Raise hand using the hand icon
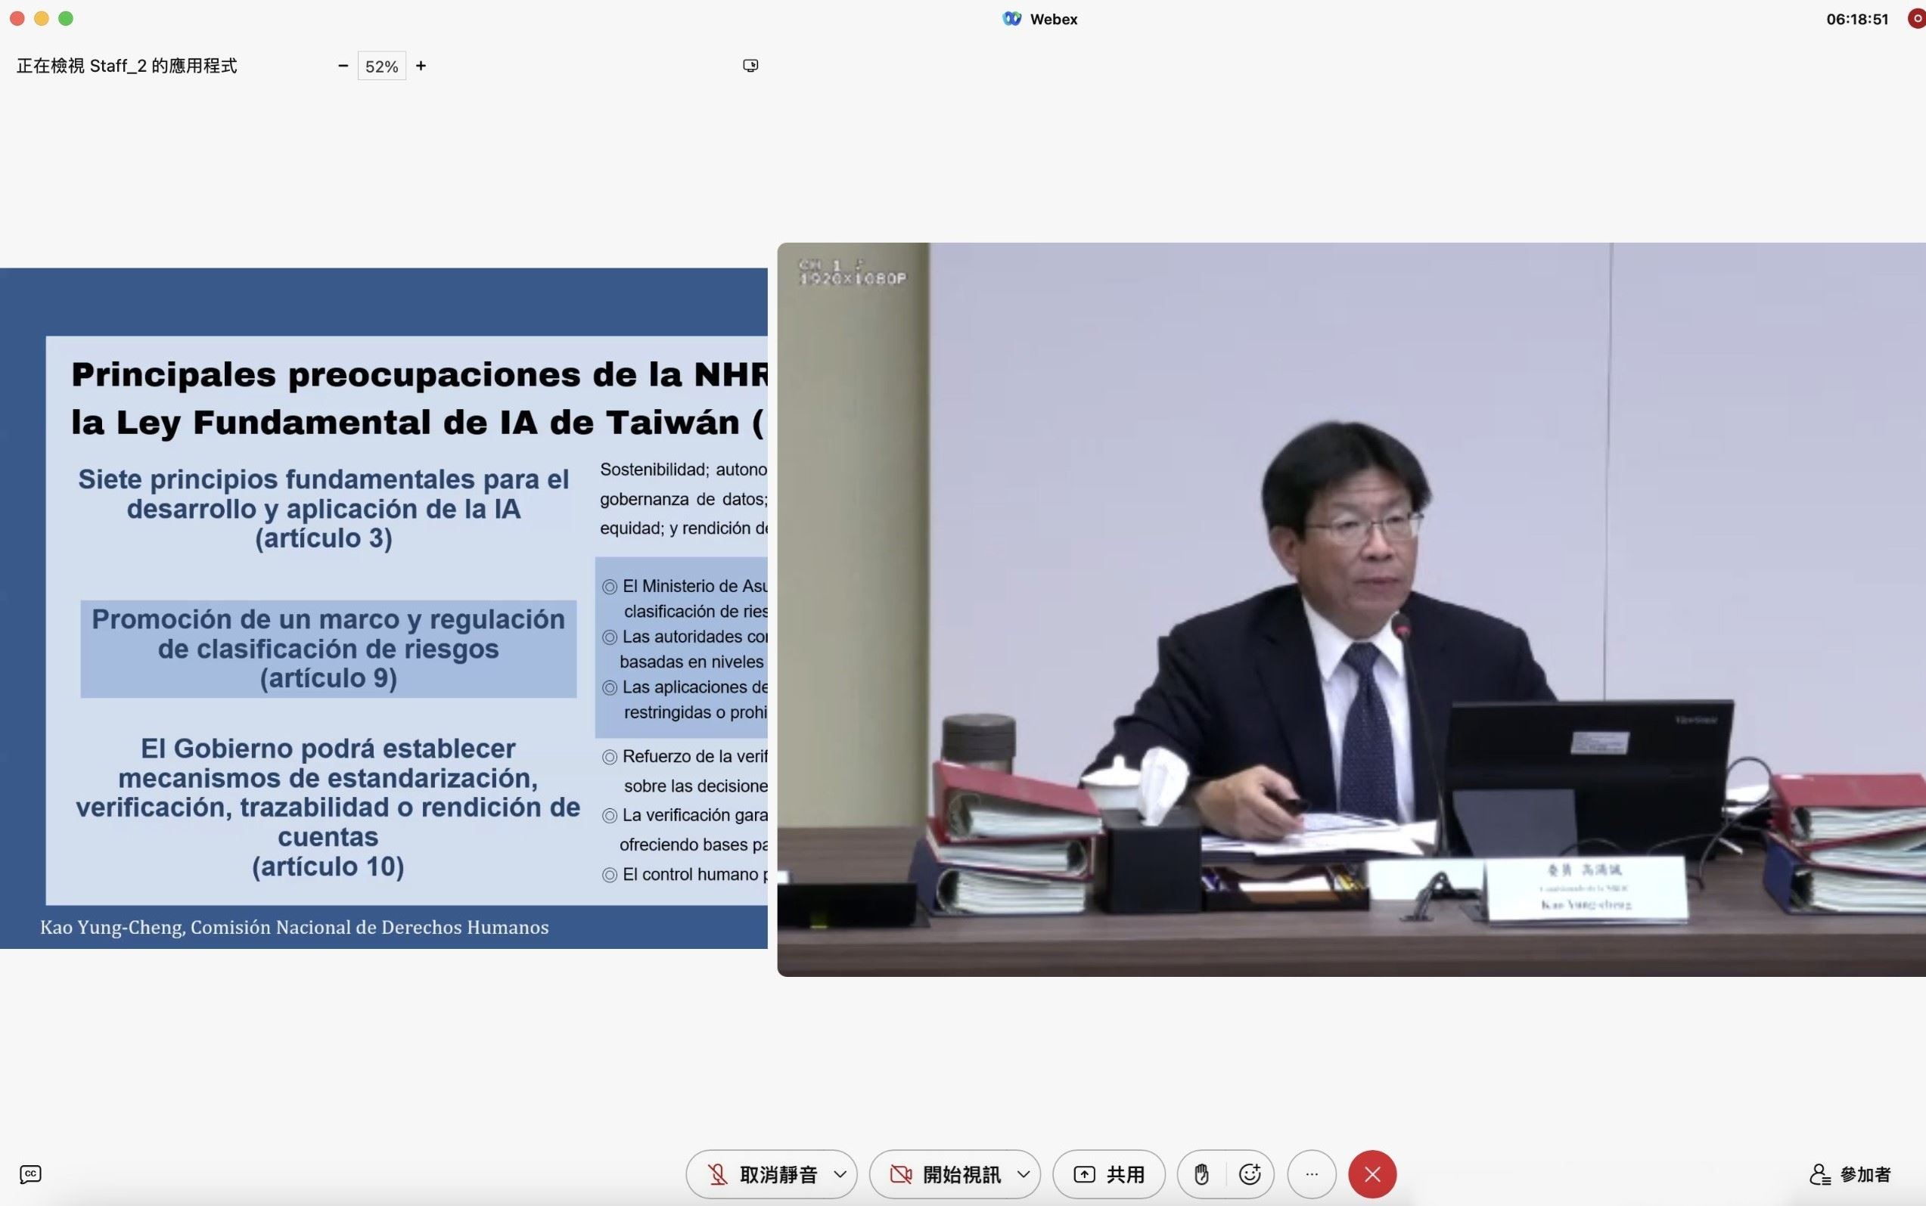 [x=1201, y=1174]
